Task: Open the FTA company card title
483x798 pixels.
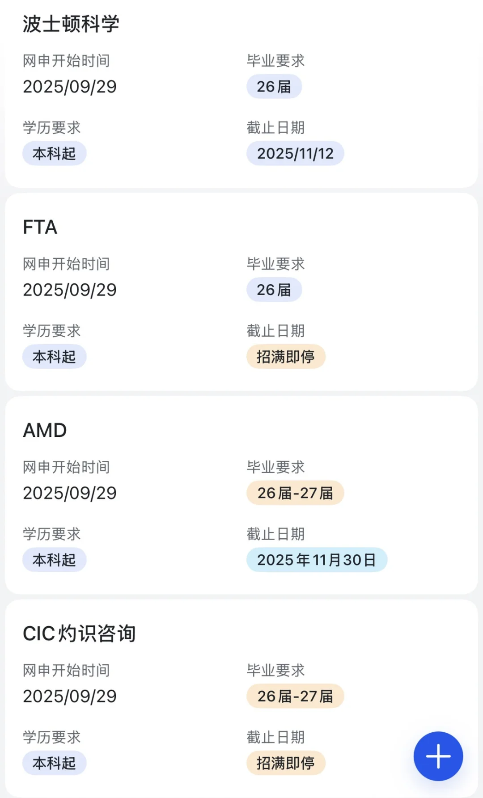Action: point(40,227)
